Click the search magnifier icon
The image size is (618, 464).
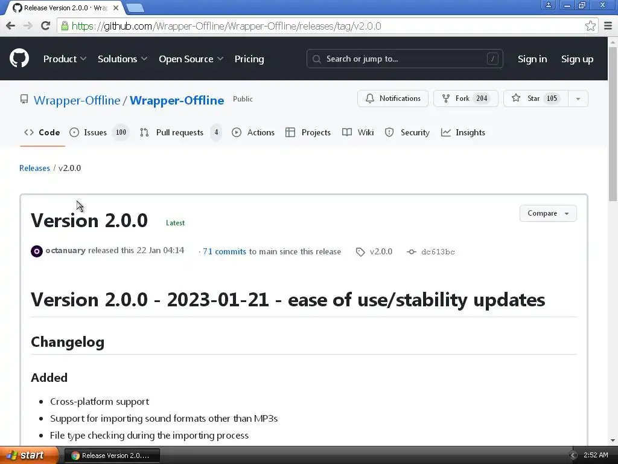pos(316,59)
